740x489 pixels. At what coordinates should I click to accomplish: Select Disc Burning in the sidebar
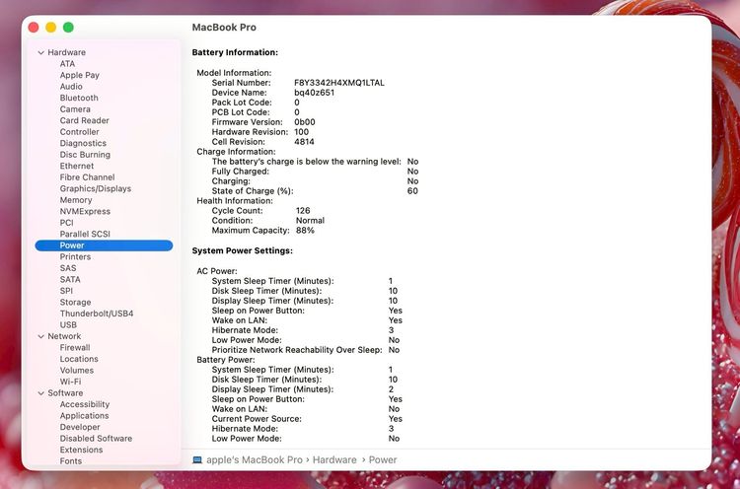pyautogui.click(x=85, y=154)
